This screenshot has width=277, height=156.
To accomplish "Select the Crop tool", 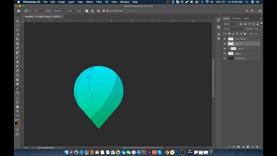I will (17, 39).
